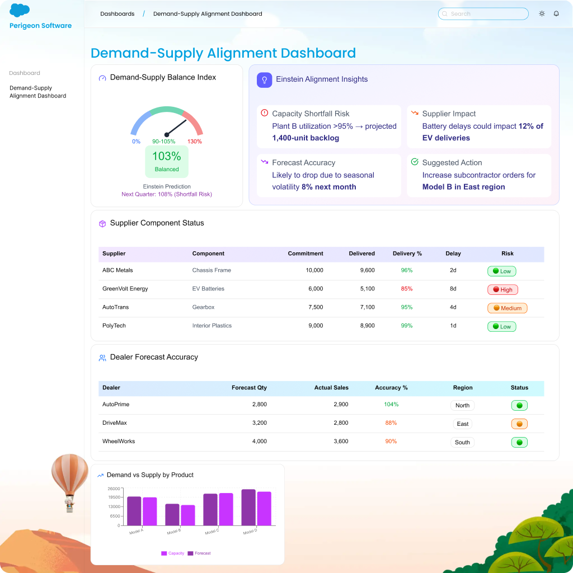The image size is (573, 573).
Task: Click the green status indicator for AutoPrime
Action: pyautogui.click(x=519, y=406)
